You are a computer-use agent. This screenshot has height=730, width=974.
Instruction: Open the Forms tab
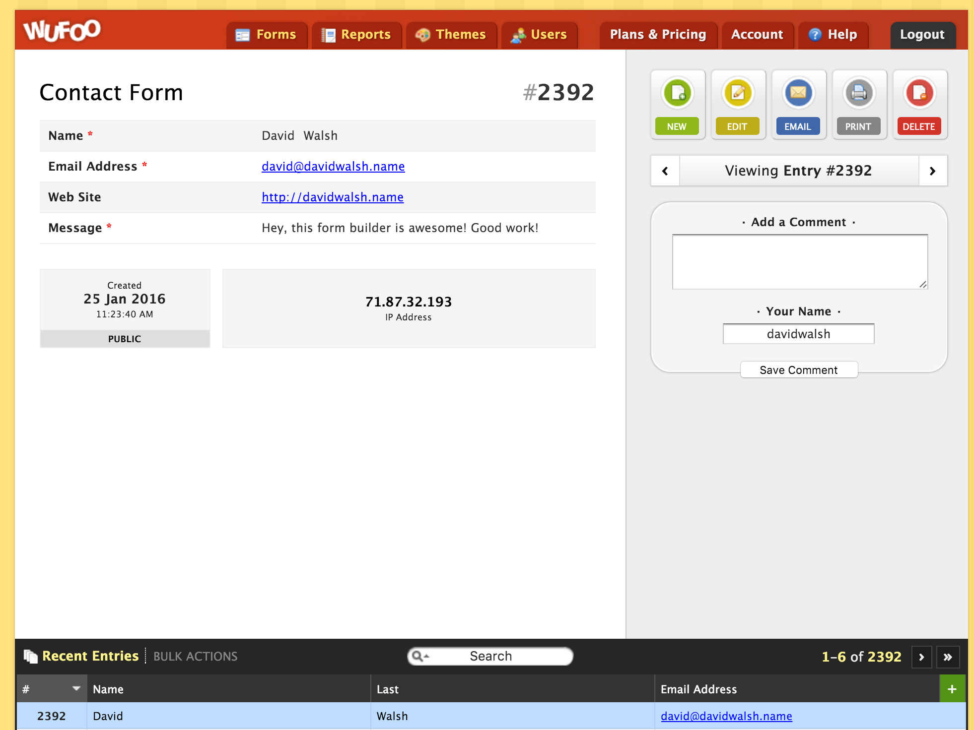pos(267,35)
